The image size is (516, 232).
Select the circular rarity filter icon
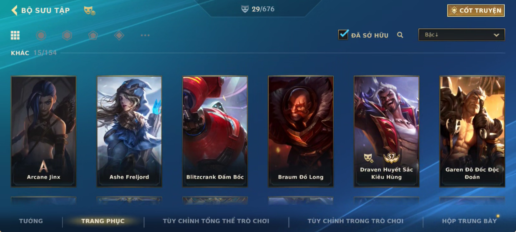click(41, 35)
